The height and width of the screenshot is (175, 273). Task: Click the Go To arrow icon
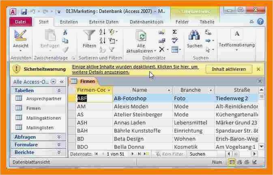(x=208, y=41)
